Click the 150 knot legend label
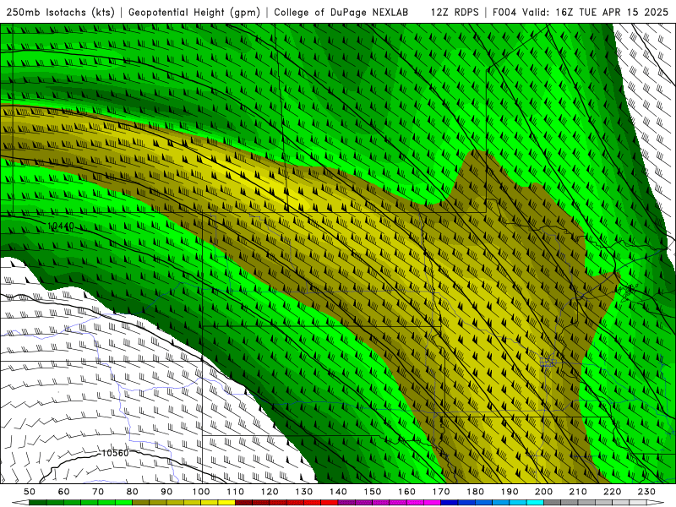 click(x=373, y=492)
